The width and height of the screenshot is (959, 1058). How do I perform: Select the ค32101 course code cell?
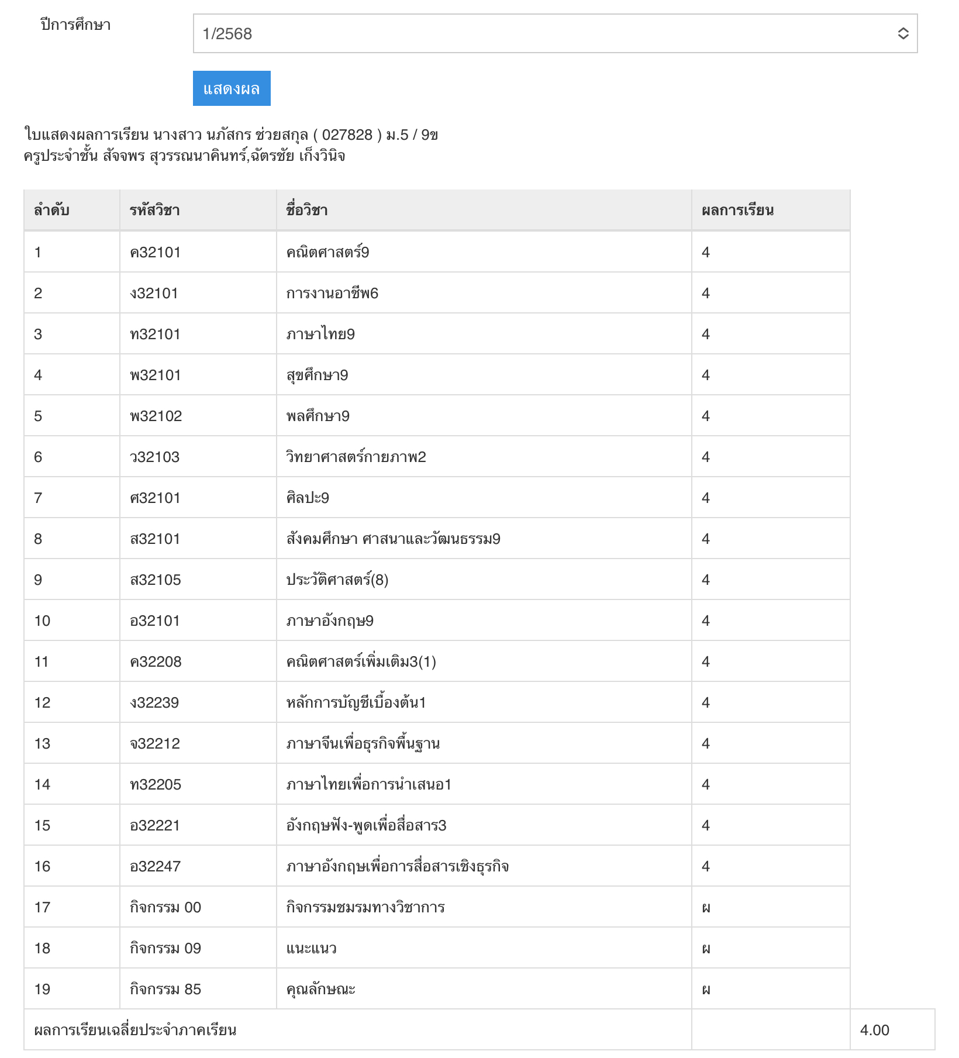155,252
